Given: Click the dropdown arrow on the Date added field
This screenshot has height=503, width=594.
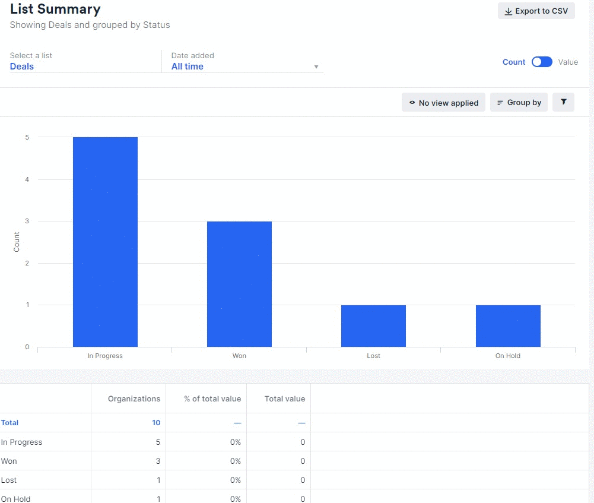Looking at the screenshot, I should pos(316,66).
